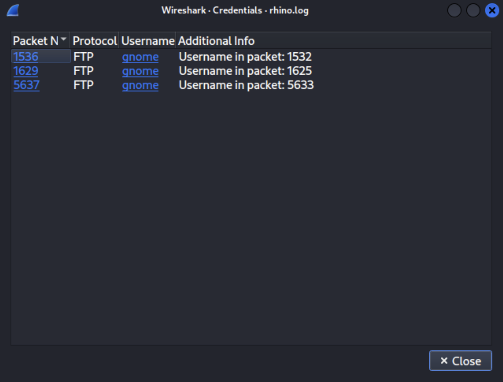Screen dimensions: 503x382
Task: Open packet number 1629 link
Action: click(26, 71)
